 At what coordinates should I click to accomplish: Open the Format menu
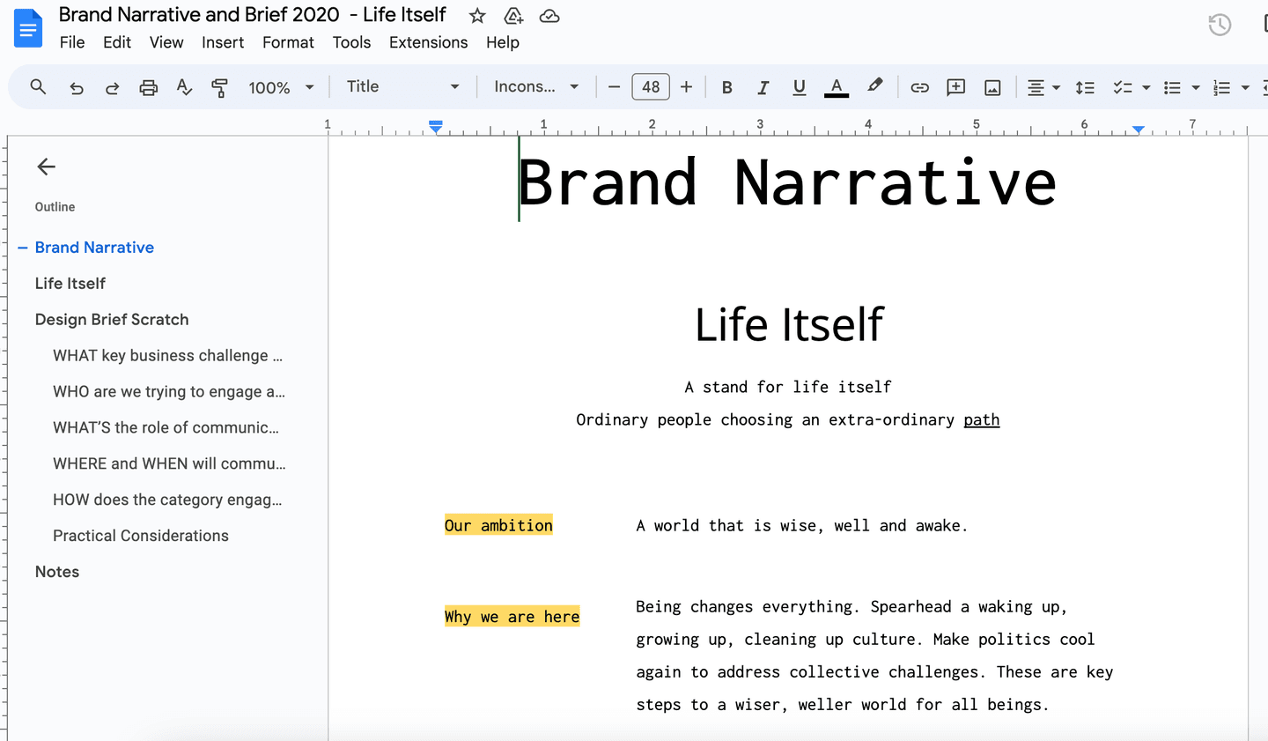288,41
